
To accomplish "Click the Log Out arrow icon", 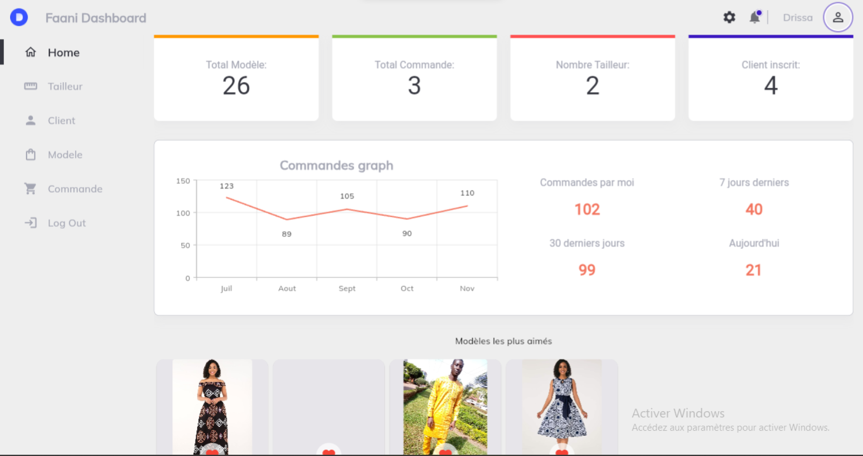I will (30, 223).
